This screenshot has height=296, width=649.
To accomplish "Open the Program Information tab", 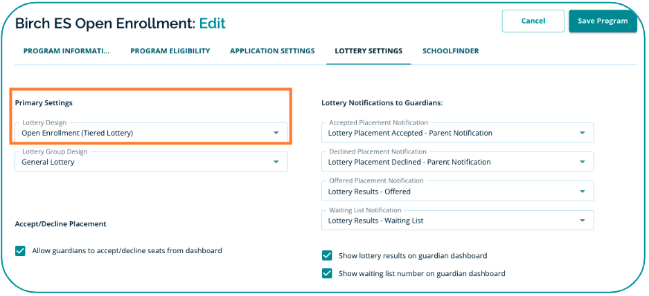I will point(66,51).
